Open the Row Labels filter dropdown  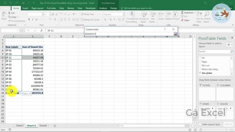tap(20, 47)
